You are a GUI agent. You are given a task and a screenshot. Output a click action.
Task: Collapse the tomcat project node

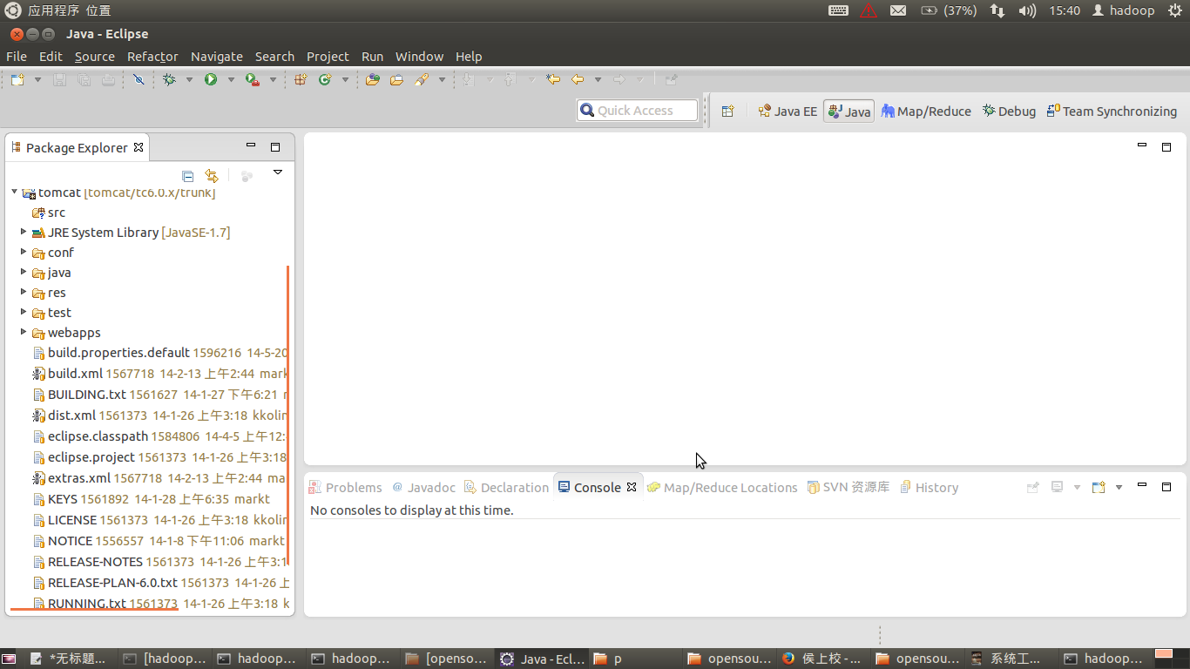15,192
